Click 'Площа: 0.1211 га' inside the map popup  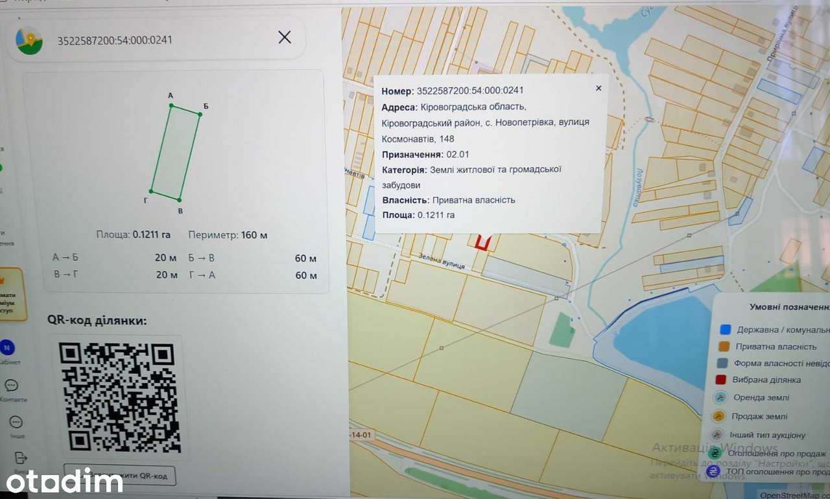(x=418, y=215)
